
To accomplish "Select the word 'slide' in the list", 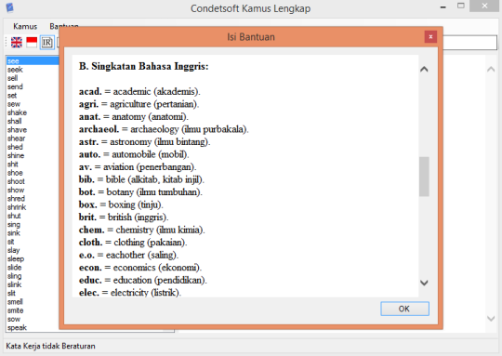I will pos(14,268).
